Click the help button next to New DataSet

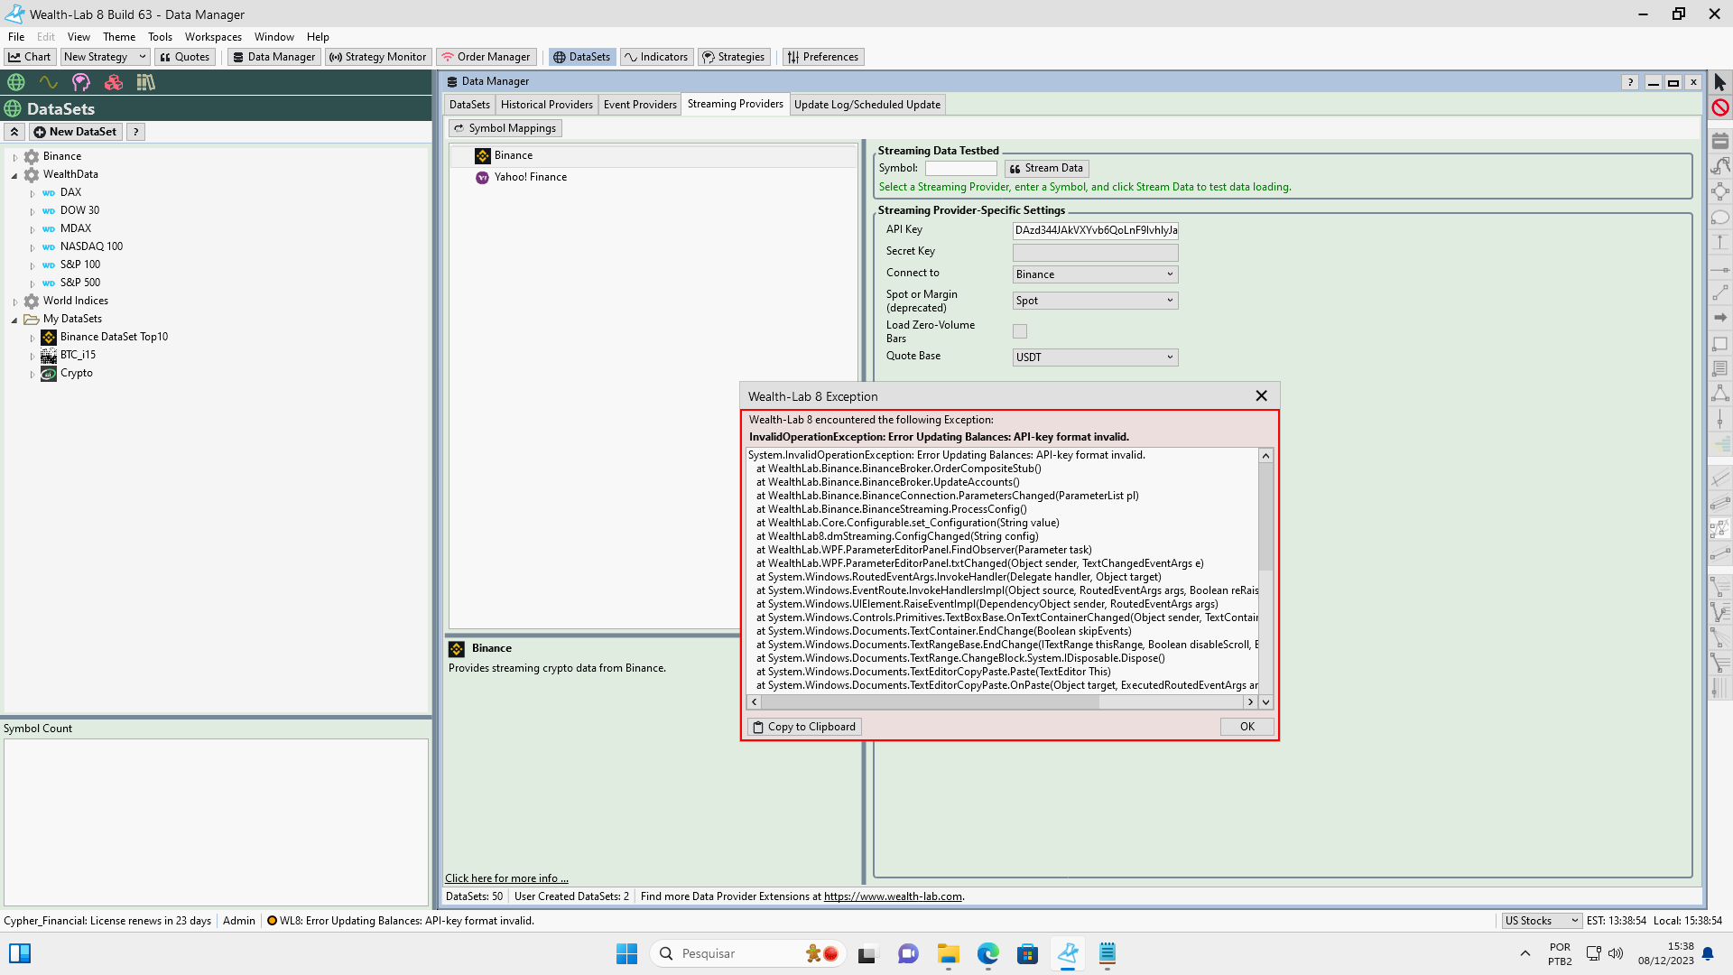(x=135, y=132)
